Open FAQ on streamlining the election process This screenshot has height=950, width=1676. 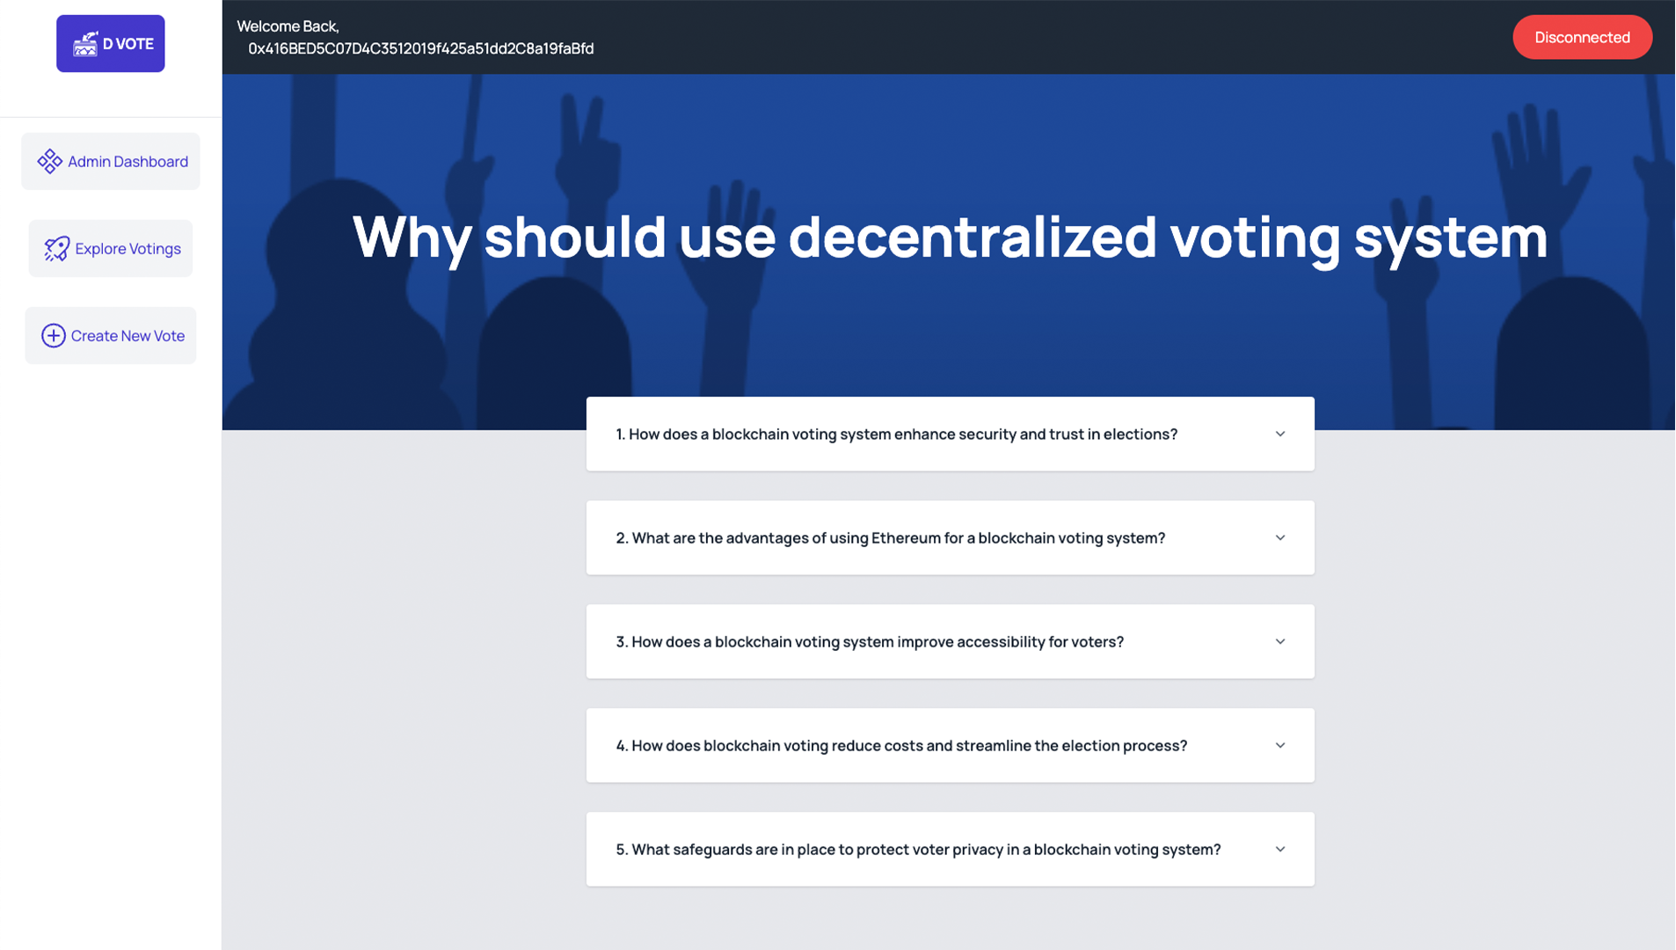[x=900, y=746]
